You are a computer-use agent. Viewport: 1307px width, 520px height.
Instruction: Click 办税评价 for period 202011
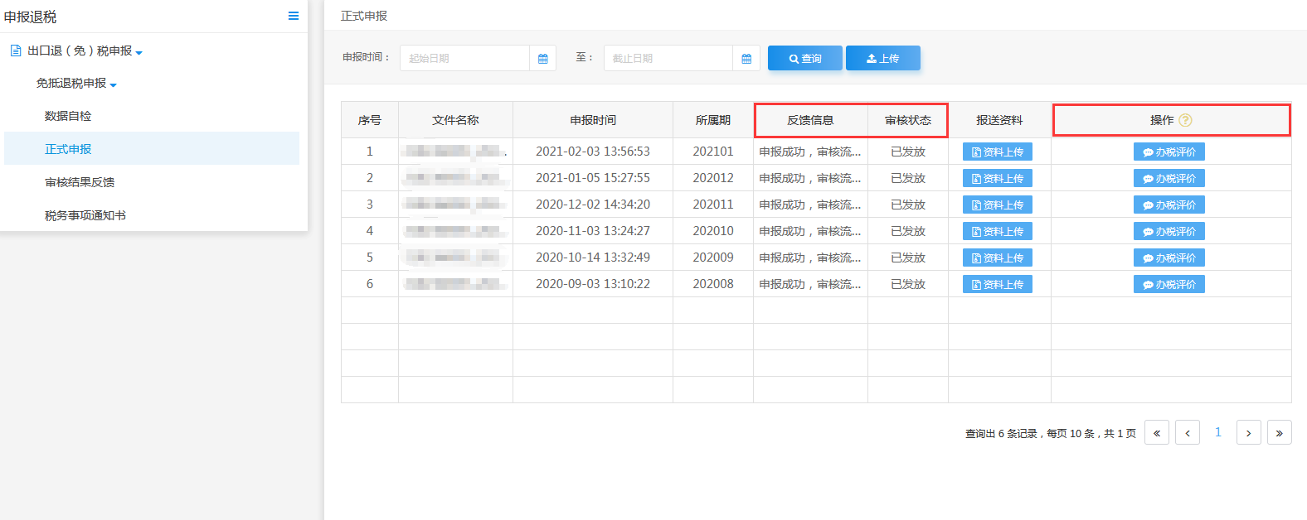(x=1169, y=205)
